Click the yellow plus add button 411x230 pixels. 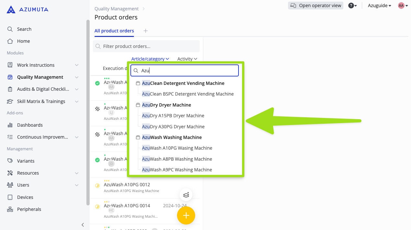186,215
